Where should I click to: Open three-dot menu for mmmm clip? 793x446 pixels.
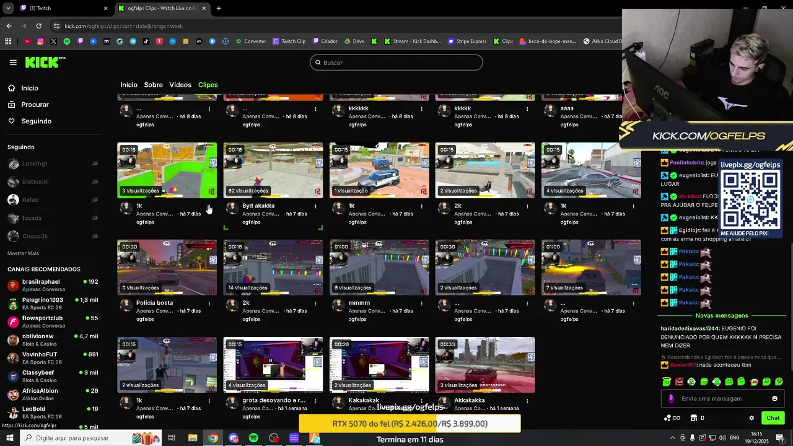click(421, 304)
